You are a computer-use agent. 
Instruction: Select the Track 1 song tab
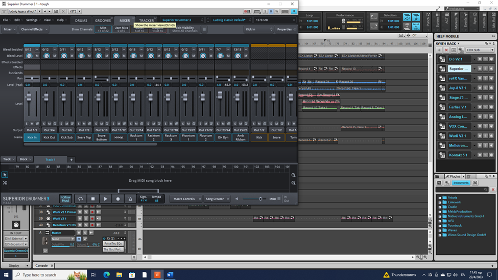(51, 159)
